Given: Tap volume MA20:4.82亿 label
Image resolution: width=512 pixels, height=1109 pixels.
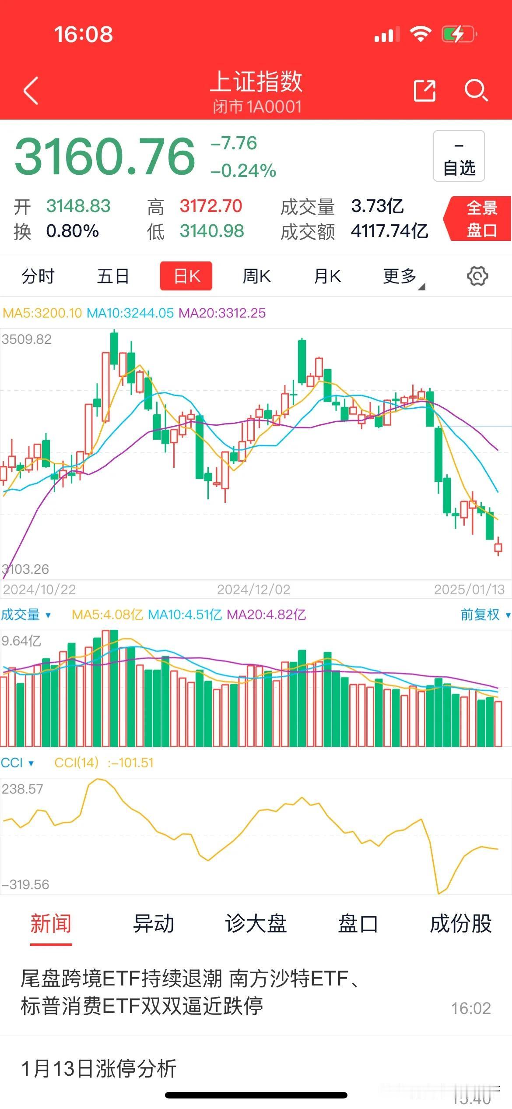Looking at the screenshot, I should click(267, 615).
